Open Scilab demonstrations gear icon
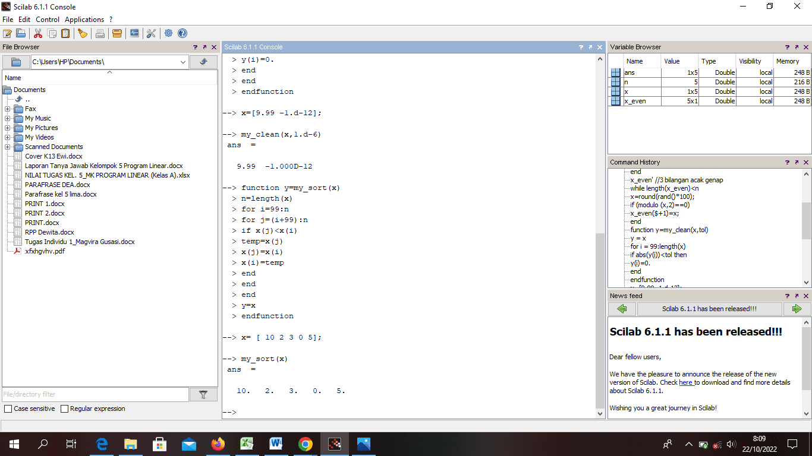 [x=169, y=33]
